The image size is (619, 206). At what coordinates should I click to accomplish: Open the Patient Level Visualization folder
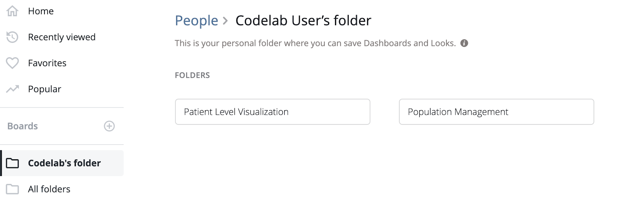point(272,112)
